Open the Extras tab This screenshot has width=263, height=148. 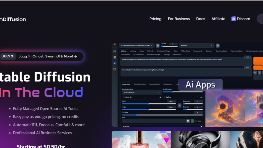click(x=141, y=51)
